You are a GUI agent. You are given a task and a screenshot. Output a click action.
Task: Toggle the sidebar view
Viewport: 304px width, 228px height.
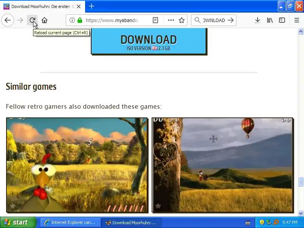click(x=282, y=20)
